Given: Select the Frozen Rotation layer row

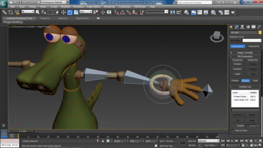Looking at the screenshot, I should pos(245,97).
